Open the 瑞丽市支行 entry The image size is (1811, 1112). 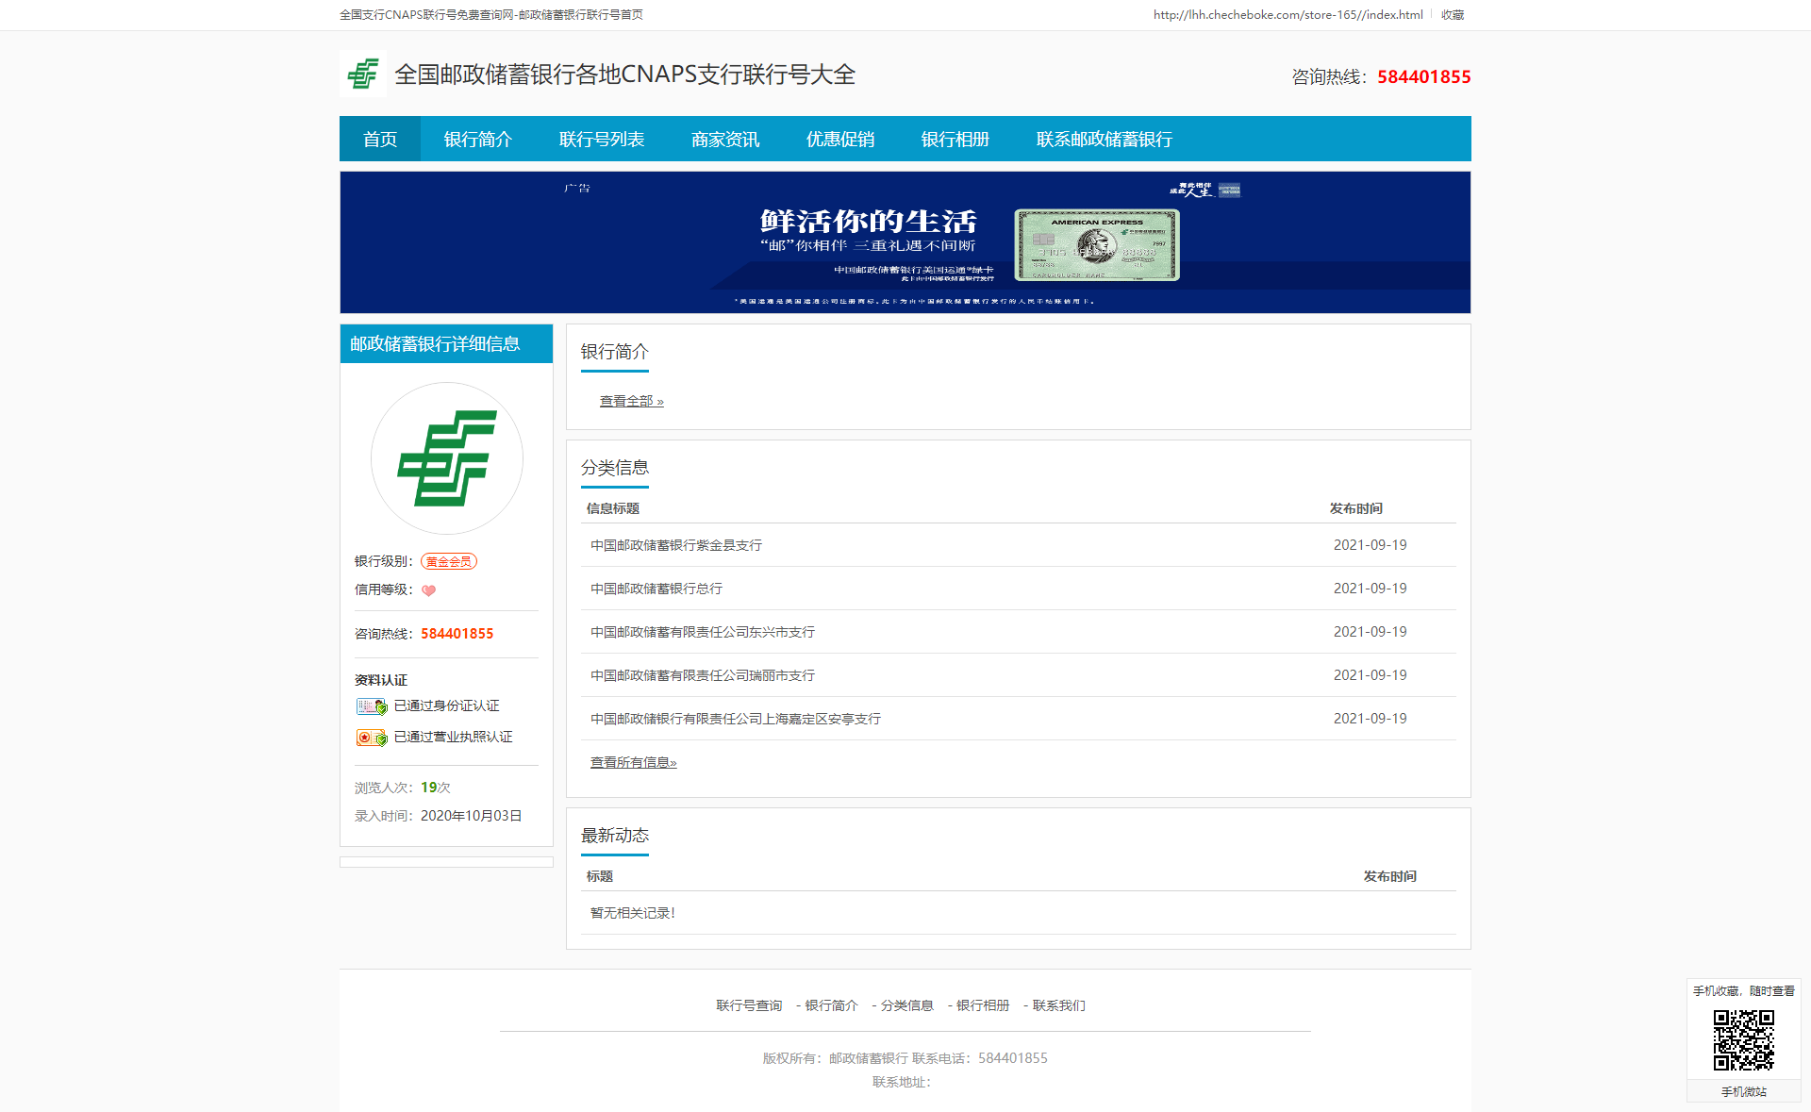click(703, 675)
